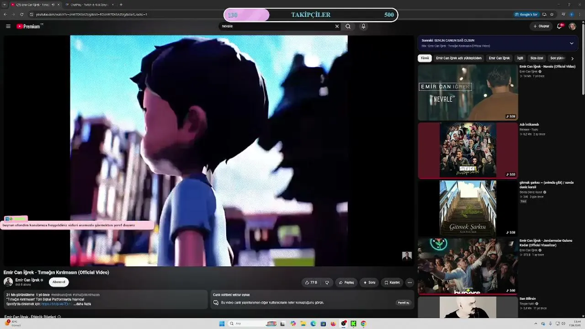The height and width of the screenshot is (329, 585).
Task: Open the gitmek şarkısı sevda deniz karali title
Action: point(547,185)
